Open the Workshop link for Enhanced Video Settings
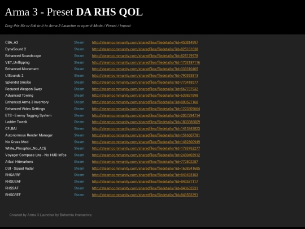305x229 pixels. click(146, 109)
